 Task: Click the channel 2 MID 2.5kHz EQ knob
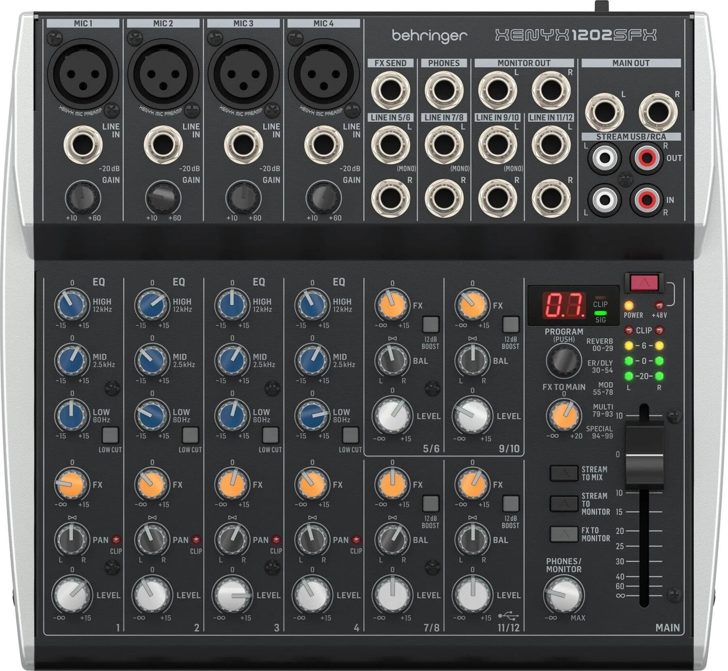point(152,360)
